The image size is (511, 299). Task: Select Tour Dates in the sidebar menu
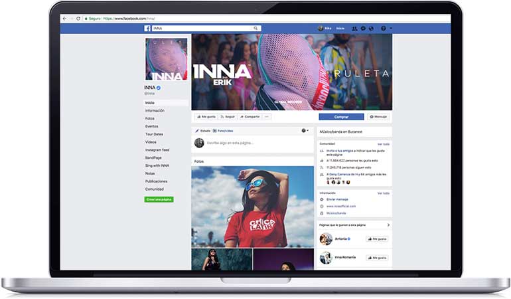click(x=154, y=134)
